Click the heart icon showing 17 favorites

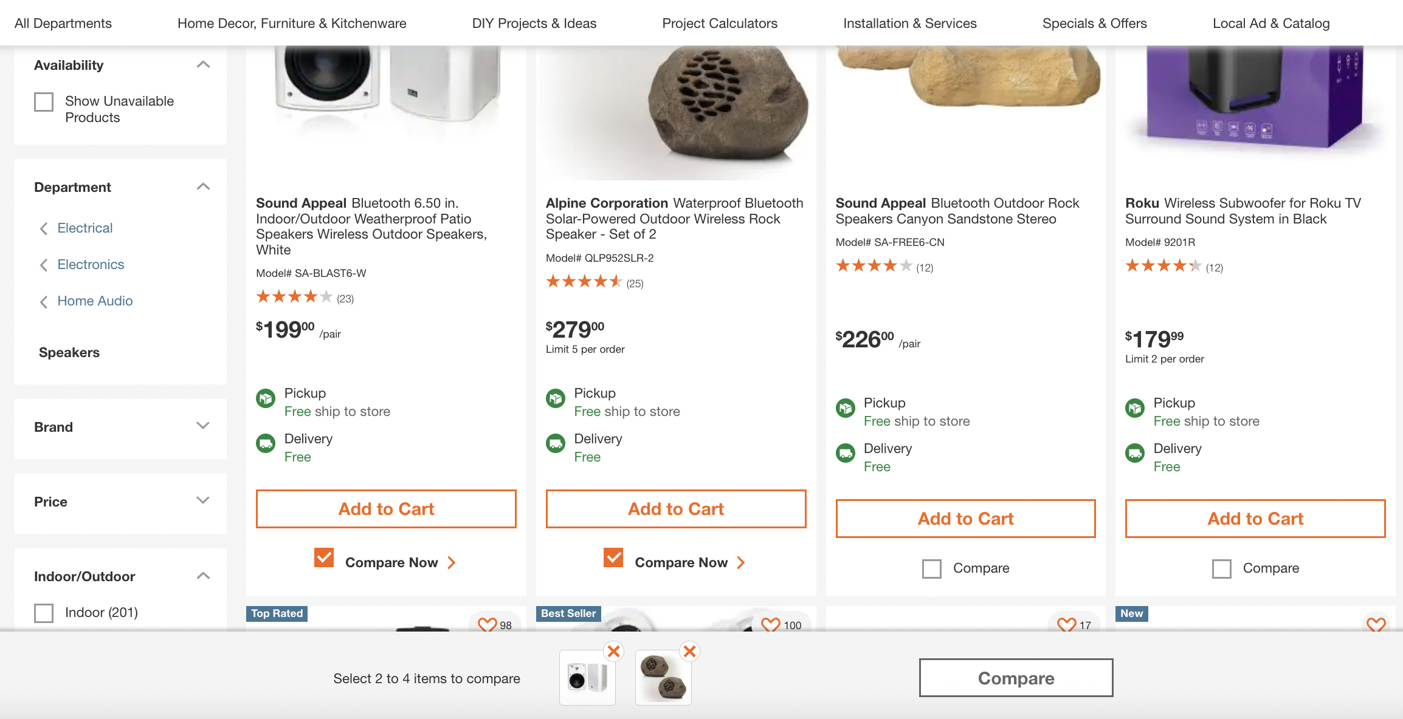[x=1066, y=624]
